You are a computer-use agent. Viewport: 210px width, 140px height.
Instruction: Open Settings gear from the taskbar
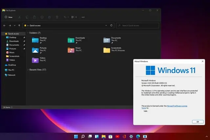[131, 136]
